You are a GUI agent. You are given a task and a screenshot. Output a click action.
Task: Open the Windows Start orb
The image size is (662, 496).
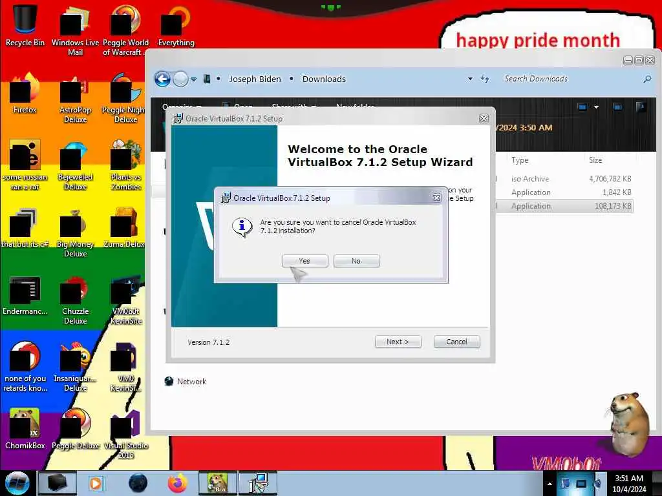(x=17, y=483)
